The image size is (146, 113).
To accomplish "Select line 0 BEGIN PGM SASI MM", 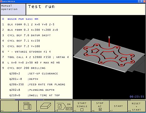I will pyautogui.click(x=20, y=19).
